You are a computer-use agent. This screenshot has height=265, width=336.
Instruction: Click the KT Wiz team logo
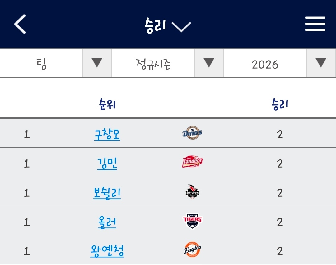coord(192,191)
